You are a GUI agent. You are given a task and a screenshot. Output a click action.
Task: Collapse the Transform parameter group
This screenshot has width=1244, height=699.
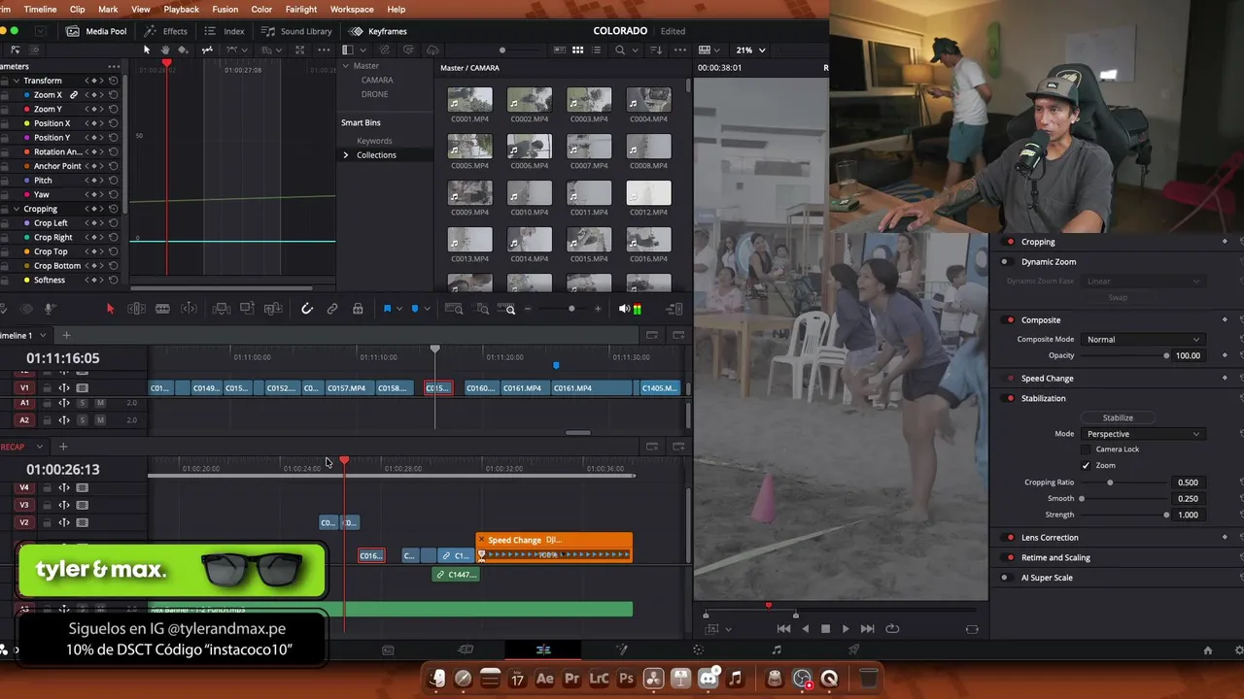click(17, 81)
